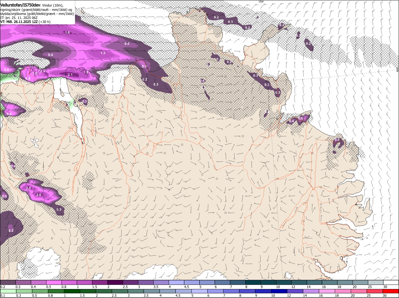The height and width of the screenshot is (298, 399).
Task: Select the bright pink swatch between 0.5 and 0.8
Action: [x=54, y=282]
